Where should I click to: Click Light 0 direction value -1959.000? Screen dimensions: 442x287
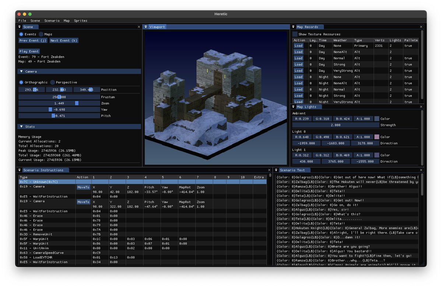coord(306,143)
